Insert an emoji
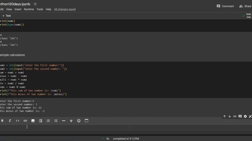This screenshot has height=141, width=252. pyautogui.click(x=79, y=121)
